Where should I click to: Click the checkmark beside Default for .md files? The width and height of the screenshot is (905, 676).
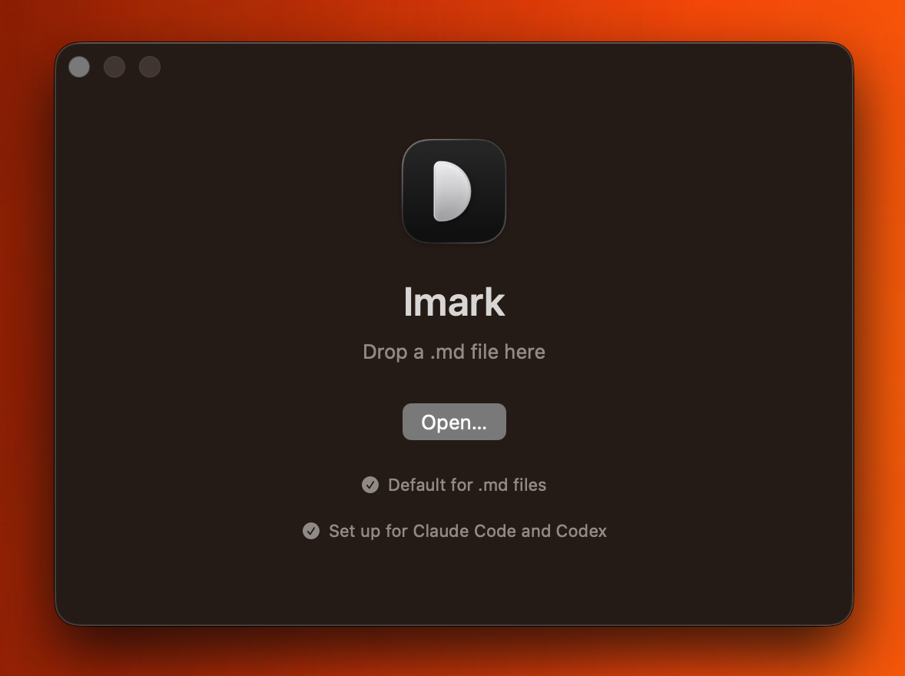(x=370, y=485)
